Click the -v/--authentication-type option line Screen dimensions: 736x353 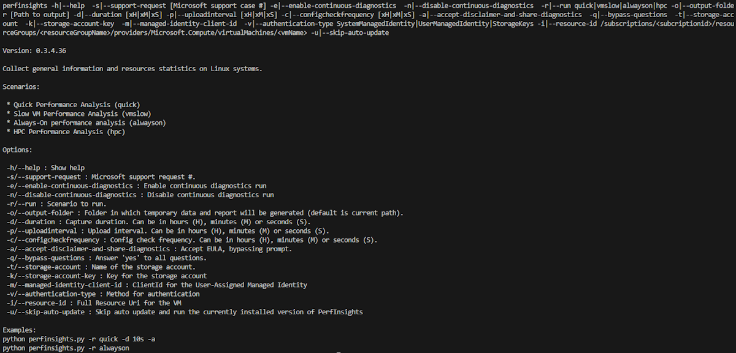103,294
